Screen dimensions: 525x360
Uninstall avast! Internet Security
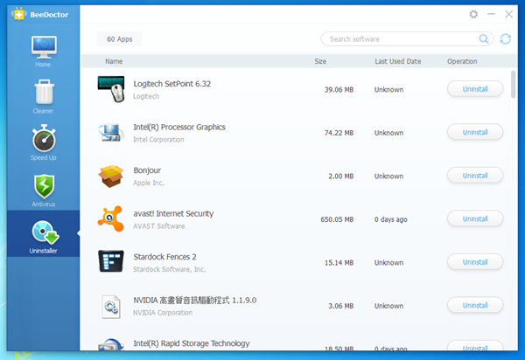(475, 218)
